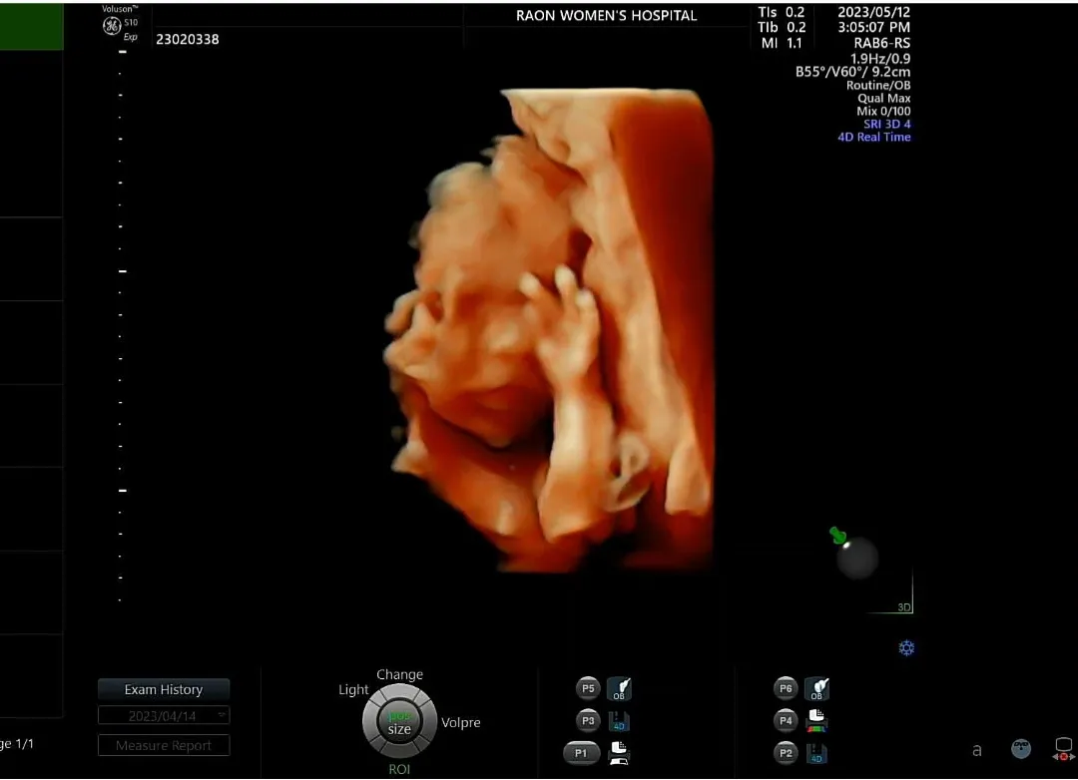Click the 4D save icon beside P2
The height and width of the screenshot is (780, 1078).
point(816,753)
